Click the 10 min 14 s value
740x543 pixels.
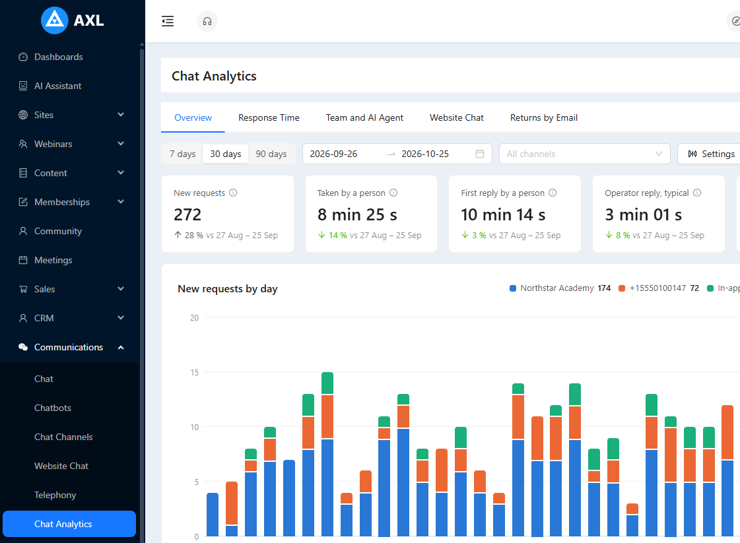point(503,214)
